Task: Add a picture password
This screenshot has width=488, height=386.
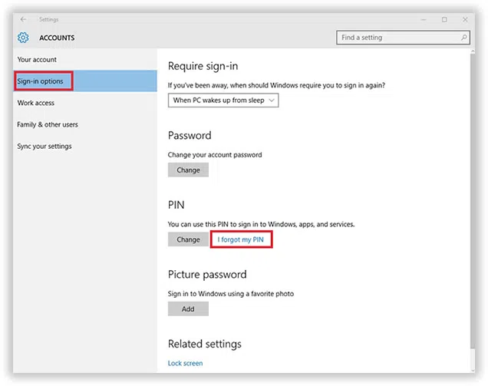Action: click(188, 309)
